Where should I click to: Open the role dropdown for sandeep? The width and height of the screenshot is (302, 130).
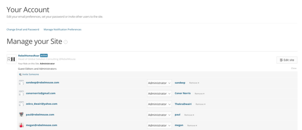pyautogui.click(x=159, y=83)
